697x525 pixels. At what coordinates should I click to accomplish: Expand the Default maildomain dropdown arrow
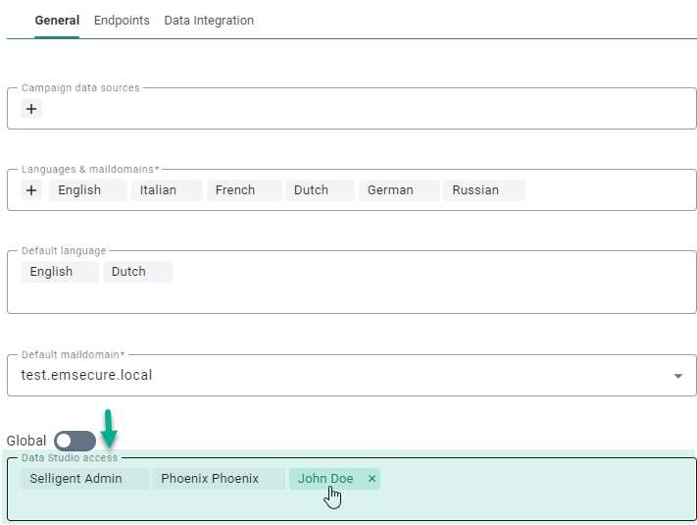(x=677, y=376)
